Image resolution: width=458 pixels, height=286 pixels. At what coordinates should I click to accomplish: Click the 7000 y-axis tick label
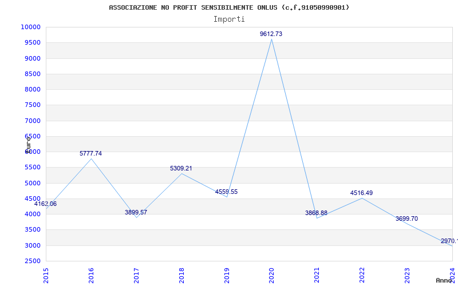[32, 121]
